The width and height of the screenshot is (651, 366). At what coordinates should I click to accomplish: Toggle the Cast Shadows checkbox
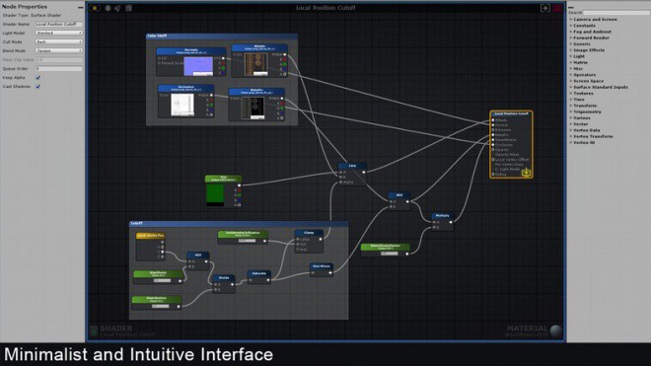[37, 87]
